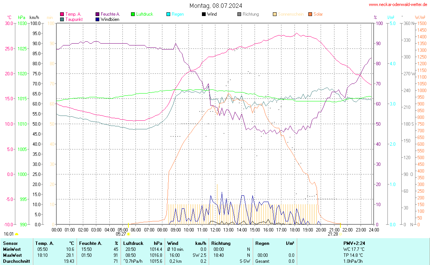Screen dimensions: 430x265
Task: Select the Luftdruck table column header
Action: pos(133,243)
